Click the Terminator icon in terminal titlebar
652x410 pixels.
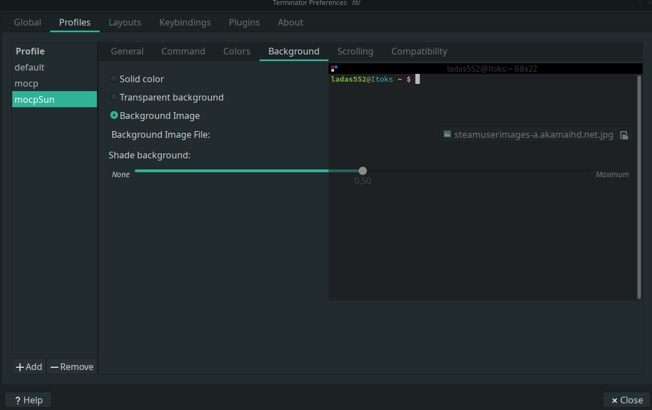point(334,68)
